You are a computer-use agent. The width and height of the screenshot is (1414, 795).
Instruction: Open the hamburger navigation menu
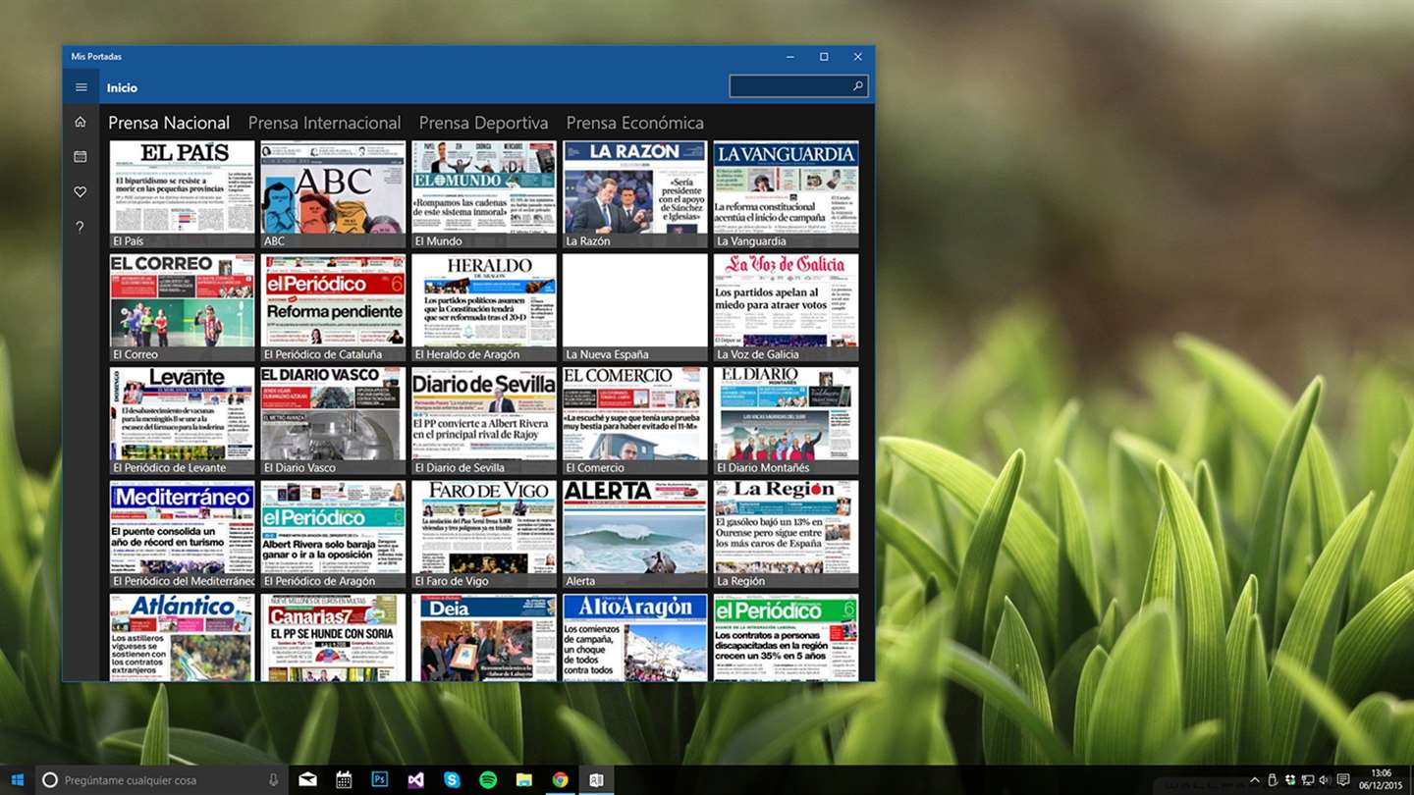point(82,87)
